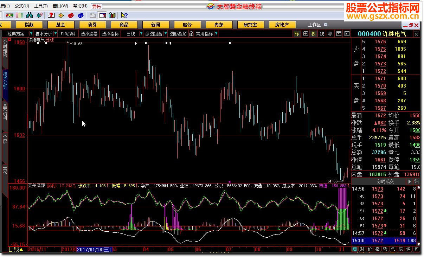Switch to the 势 bottom tab
Screen dimensions: 424x257
tap(385, 249)
